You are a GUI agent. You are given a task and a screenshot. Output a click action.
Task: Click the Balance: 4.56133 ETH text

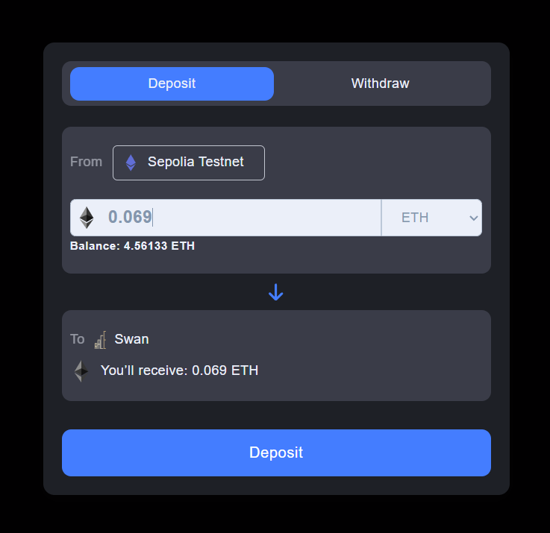pos(132,246)
